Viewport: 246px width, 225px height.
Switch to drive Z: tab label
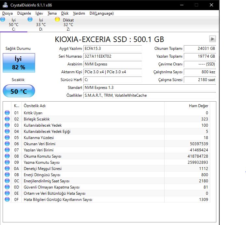point(68,29)
